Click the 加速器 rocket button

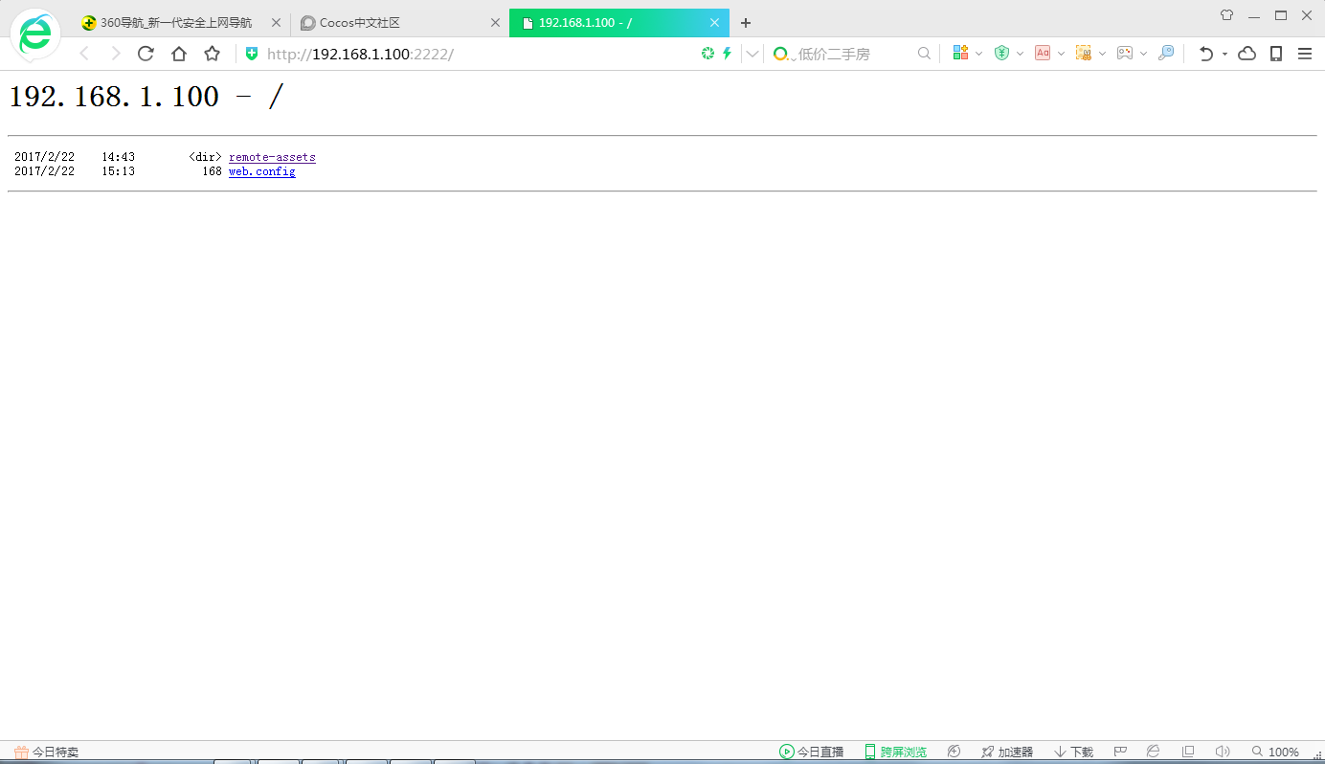(x=1007, y=753)
